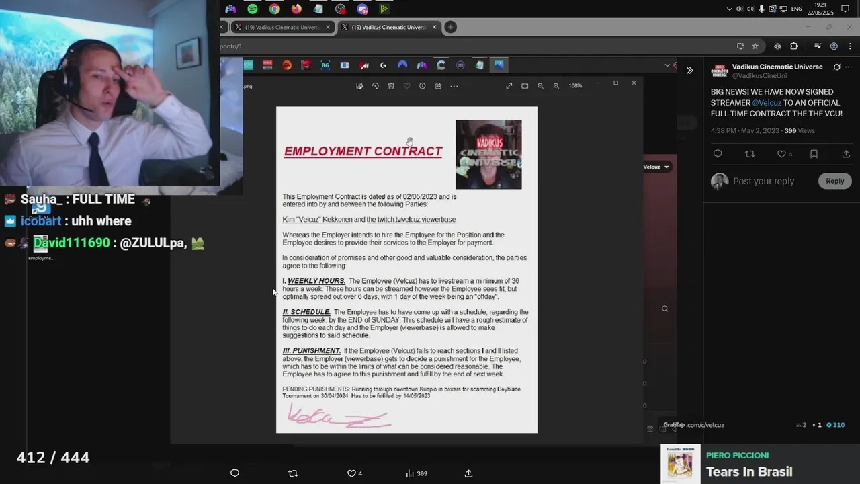The height and width of the screenshot is (484, 860).
Task: Open Spotify from the taskbar
Action: 253,9
